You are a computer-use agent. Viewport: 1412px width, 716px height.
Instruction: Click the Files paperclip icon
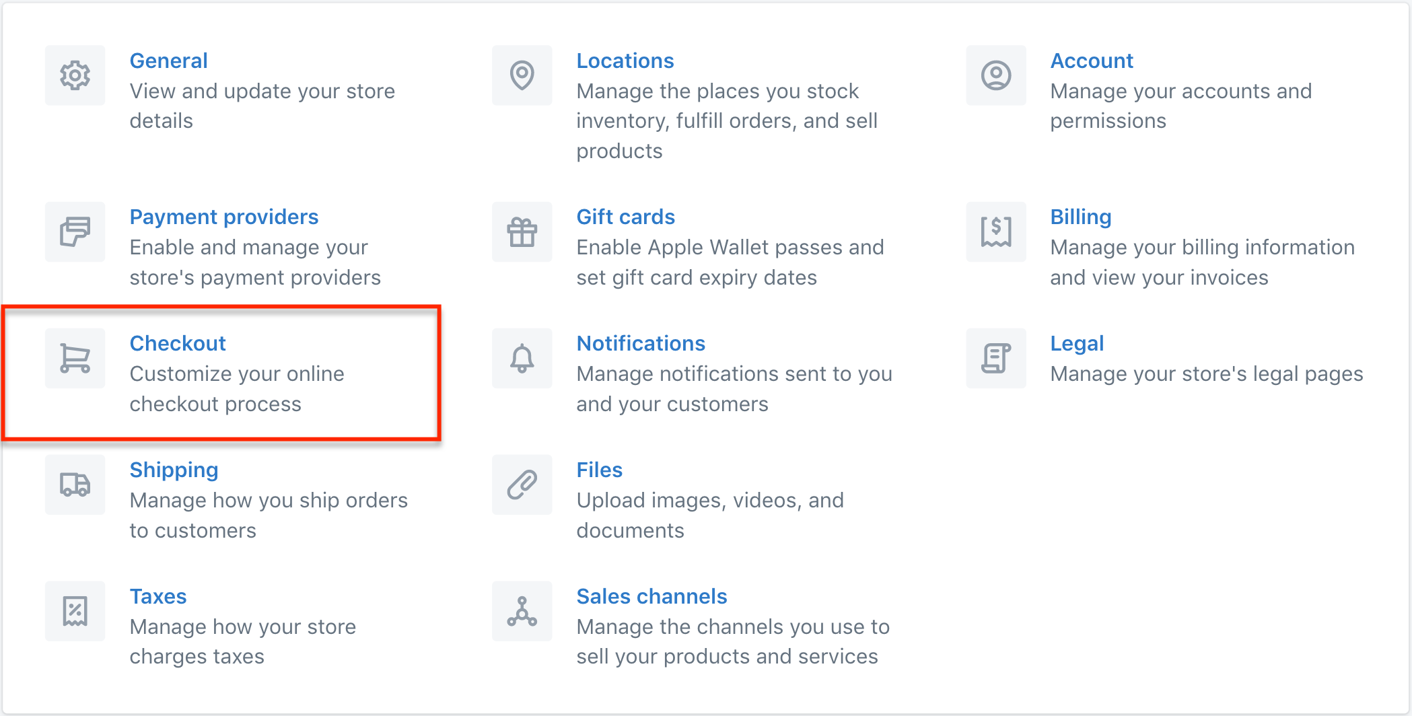[522, 485]
